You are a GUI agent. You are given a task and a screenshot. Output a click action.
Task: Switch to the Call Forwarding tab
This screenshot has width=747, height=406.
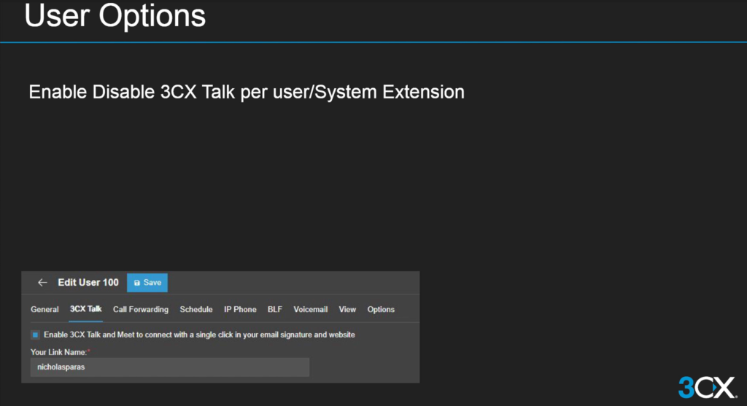click(140, 310)
